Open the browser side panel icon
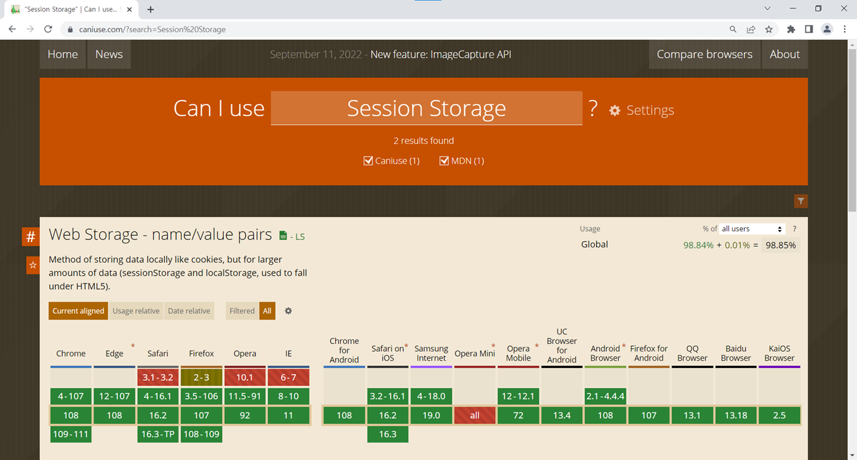Image resolution: width=857 pixels, height=460 pixels. pyautogui.click(x=809, y=29)
